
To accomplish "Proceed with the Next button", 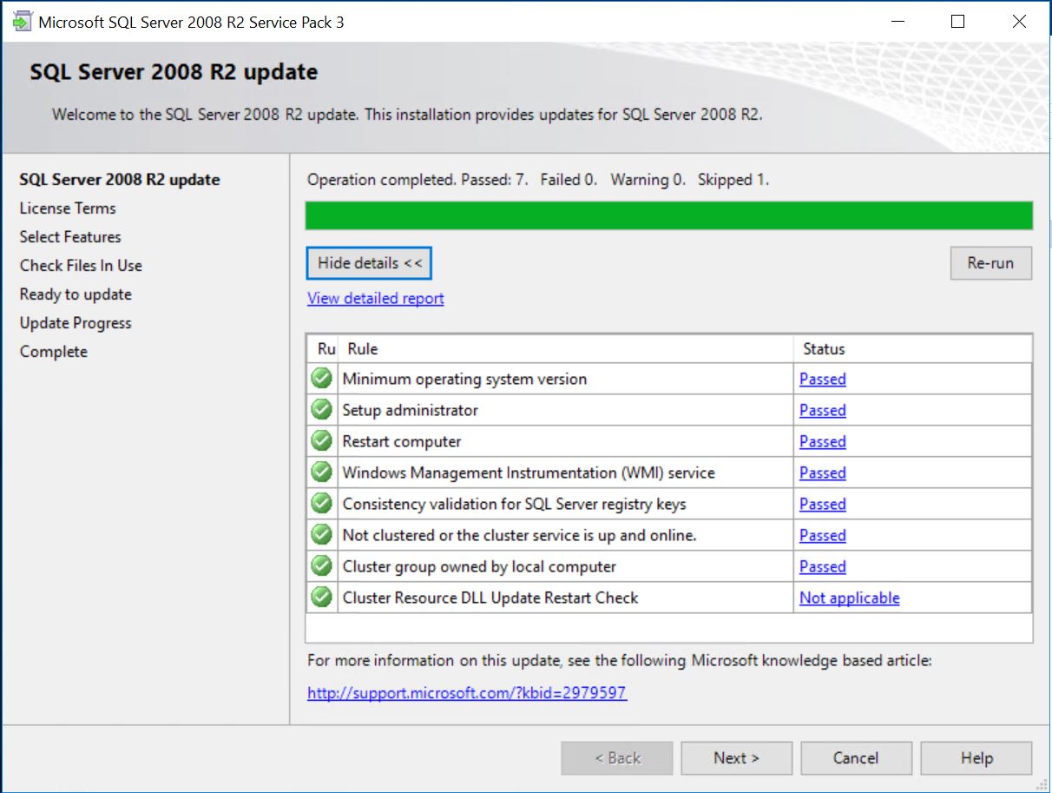I will pos(737,758).
